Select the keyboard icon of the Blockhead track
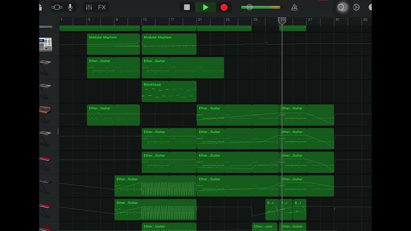411x231 pixels. pyautogui.click(x=45, y=91)
